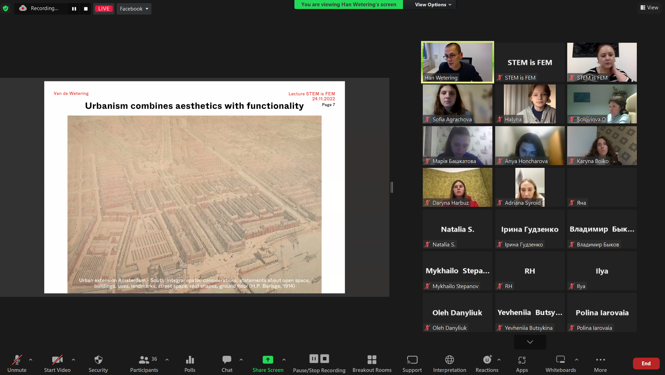Open the Chat panel

(227, 364)
